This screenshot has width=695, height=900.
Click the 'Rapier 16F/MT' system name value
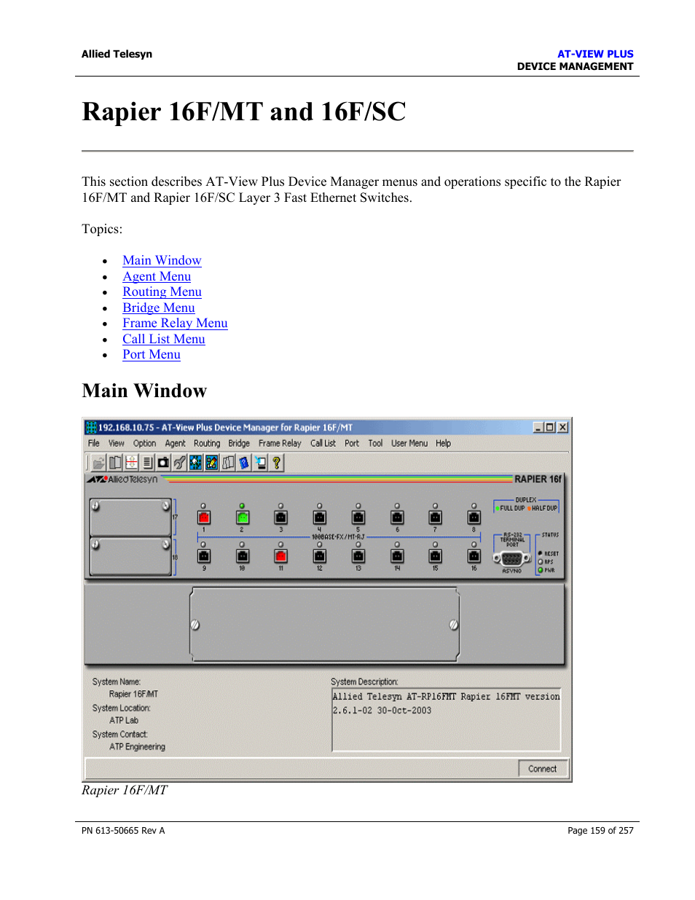(x=133, y=694)
